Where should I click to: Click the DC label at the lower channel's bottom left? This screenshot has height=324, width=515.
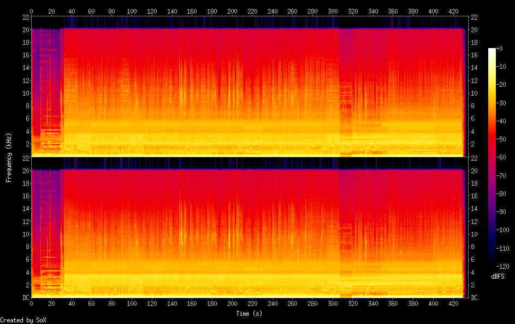[x=25, y=298]
